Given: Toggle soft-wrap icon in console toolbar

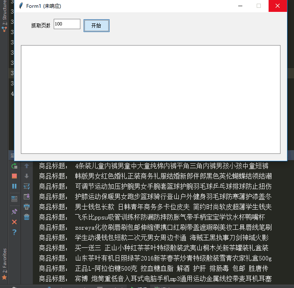Looking at the screenshot, I should click(x=27, y=186).
